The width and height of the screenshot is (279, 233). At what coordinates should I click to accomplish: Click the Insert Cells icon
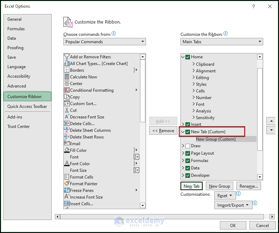tap(67, 203)
